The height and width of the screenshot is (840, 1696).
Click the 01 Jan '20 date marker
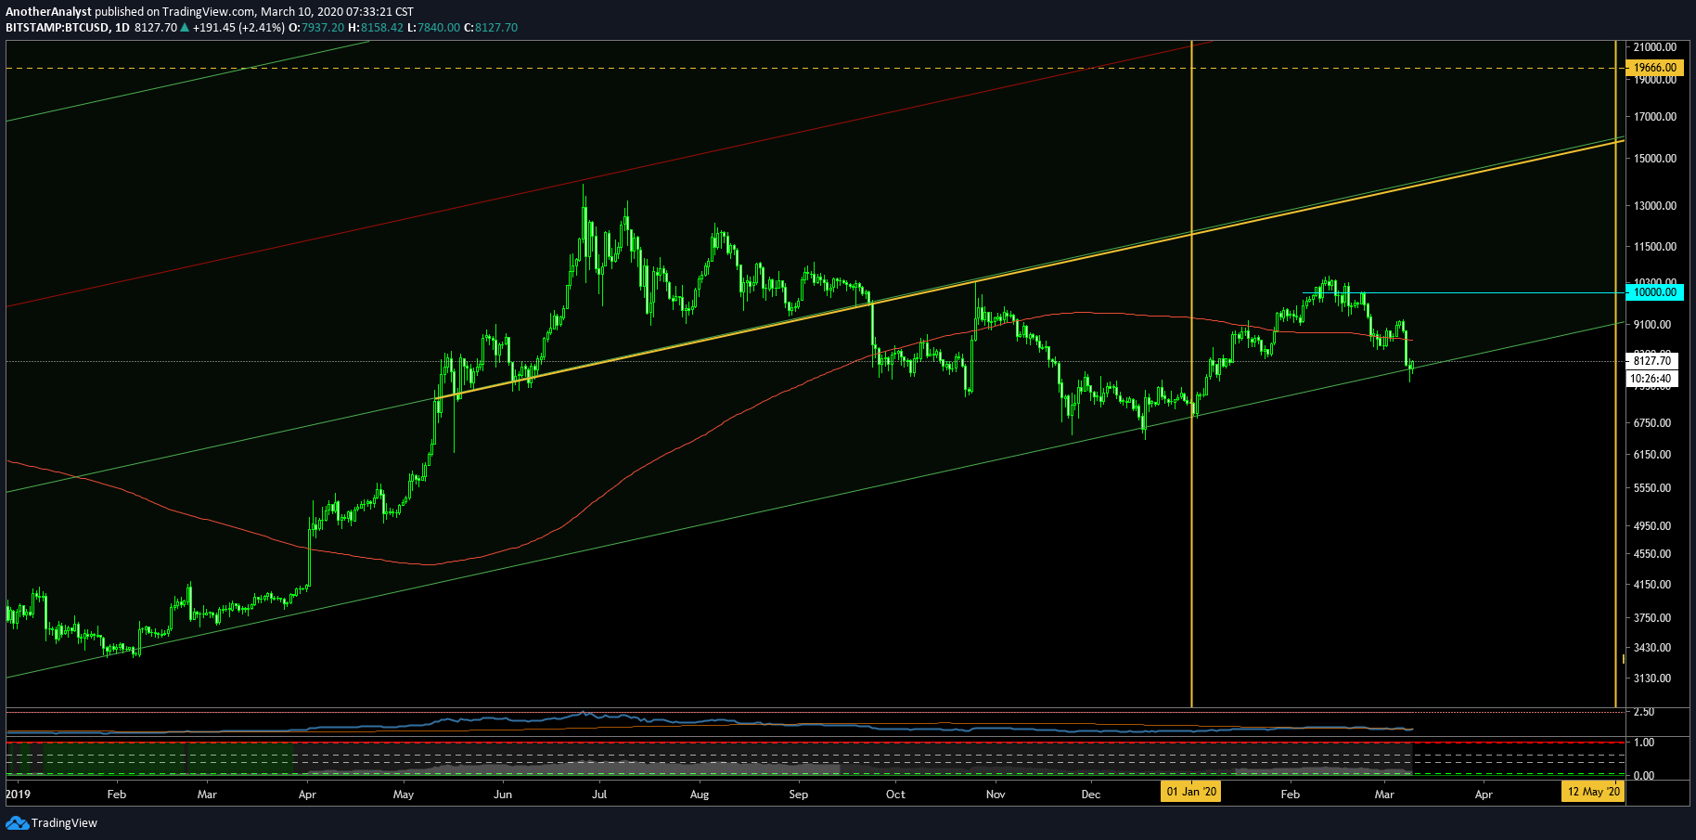click(x=1191, y=792)
